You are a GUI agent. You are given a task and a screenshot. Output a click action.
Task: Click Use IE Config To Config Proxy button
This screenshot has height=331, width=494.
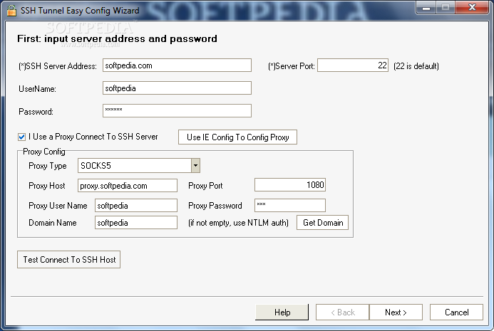pos(237,137)
